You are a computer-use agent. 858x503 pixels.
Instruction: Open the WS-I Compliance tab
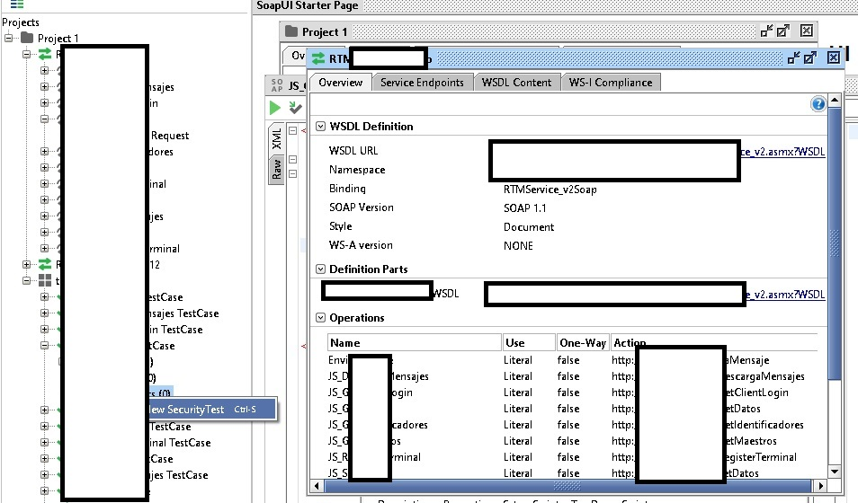coord(611,82)
